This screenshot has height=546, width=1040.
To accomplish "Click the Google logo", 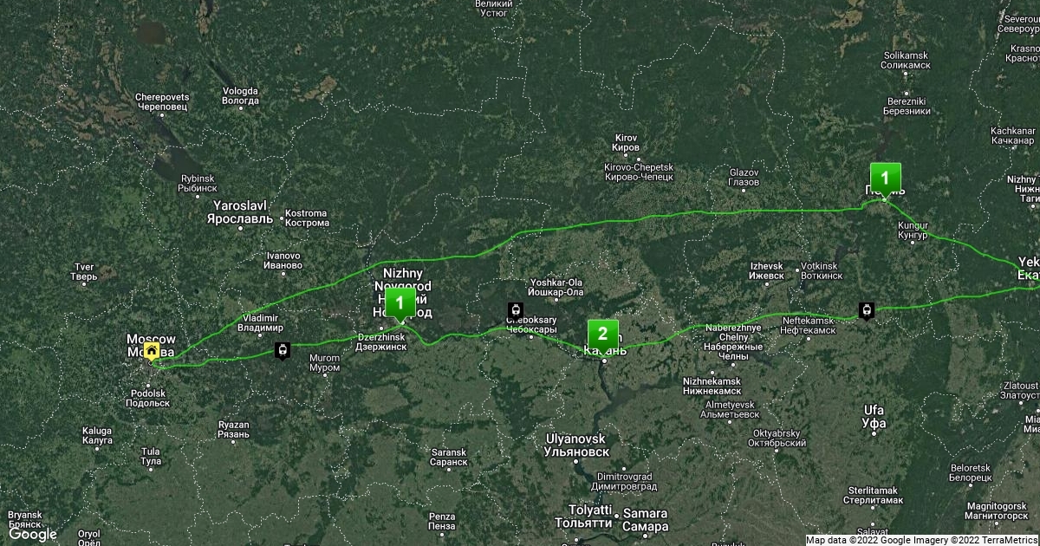I will click(x=33, y=534).
